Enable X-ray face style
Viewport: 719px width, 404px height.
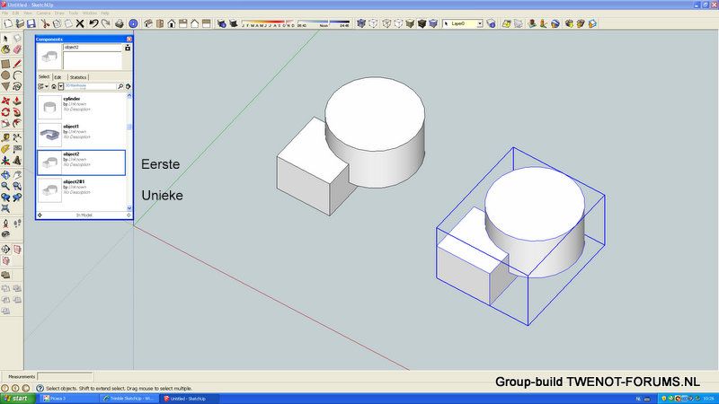[x=361, y=23]
